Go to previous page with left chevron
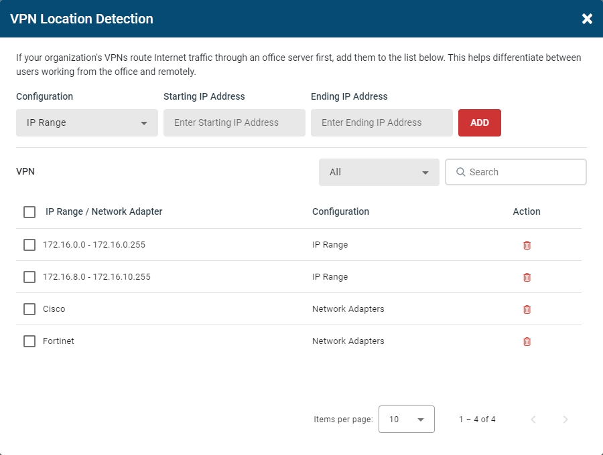This screenshot has height=455, width=603. pyautogui.click(x=533, y=420)
